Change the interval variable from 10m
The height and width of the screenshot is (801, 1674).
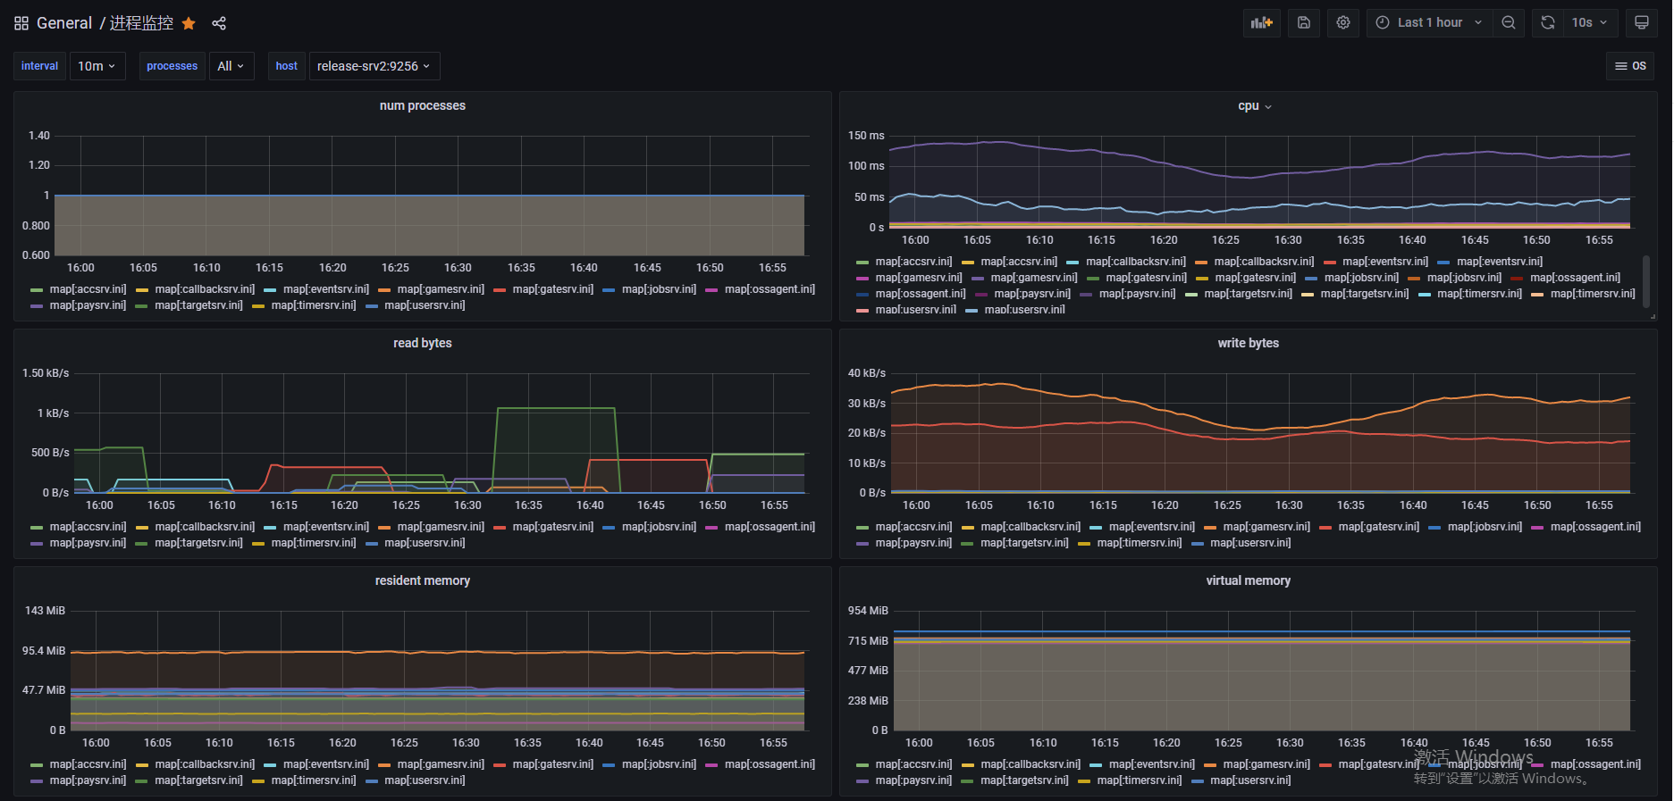97,66
